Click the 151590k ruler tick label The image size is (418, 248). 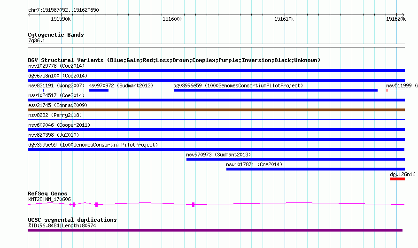pyautogui.click(x=61, y=19)
